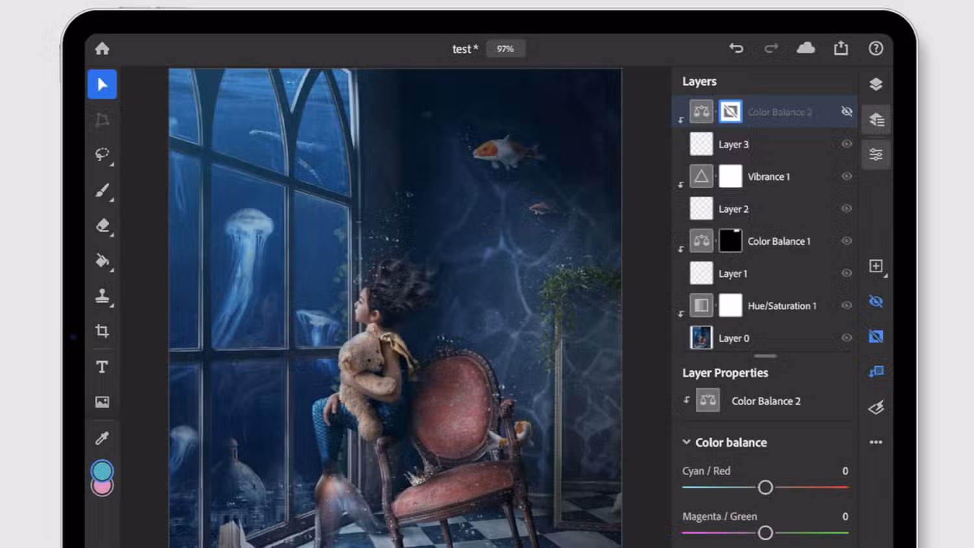Viewport: 974px width, 548px height.
Task: Click the Layers panel heading
Action: tap(699, 82)
